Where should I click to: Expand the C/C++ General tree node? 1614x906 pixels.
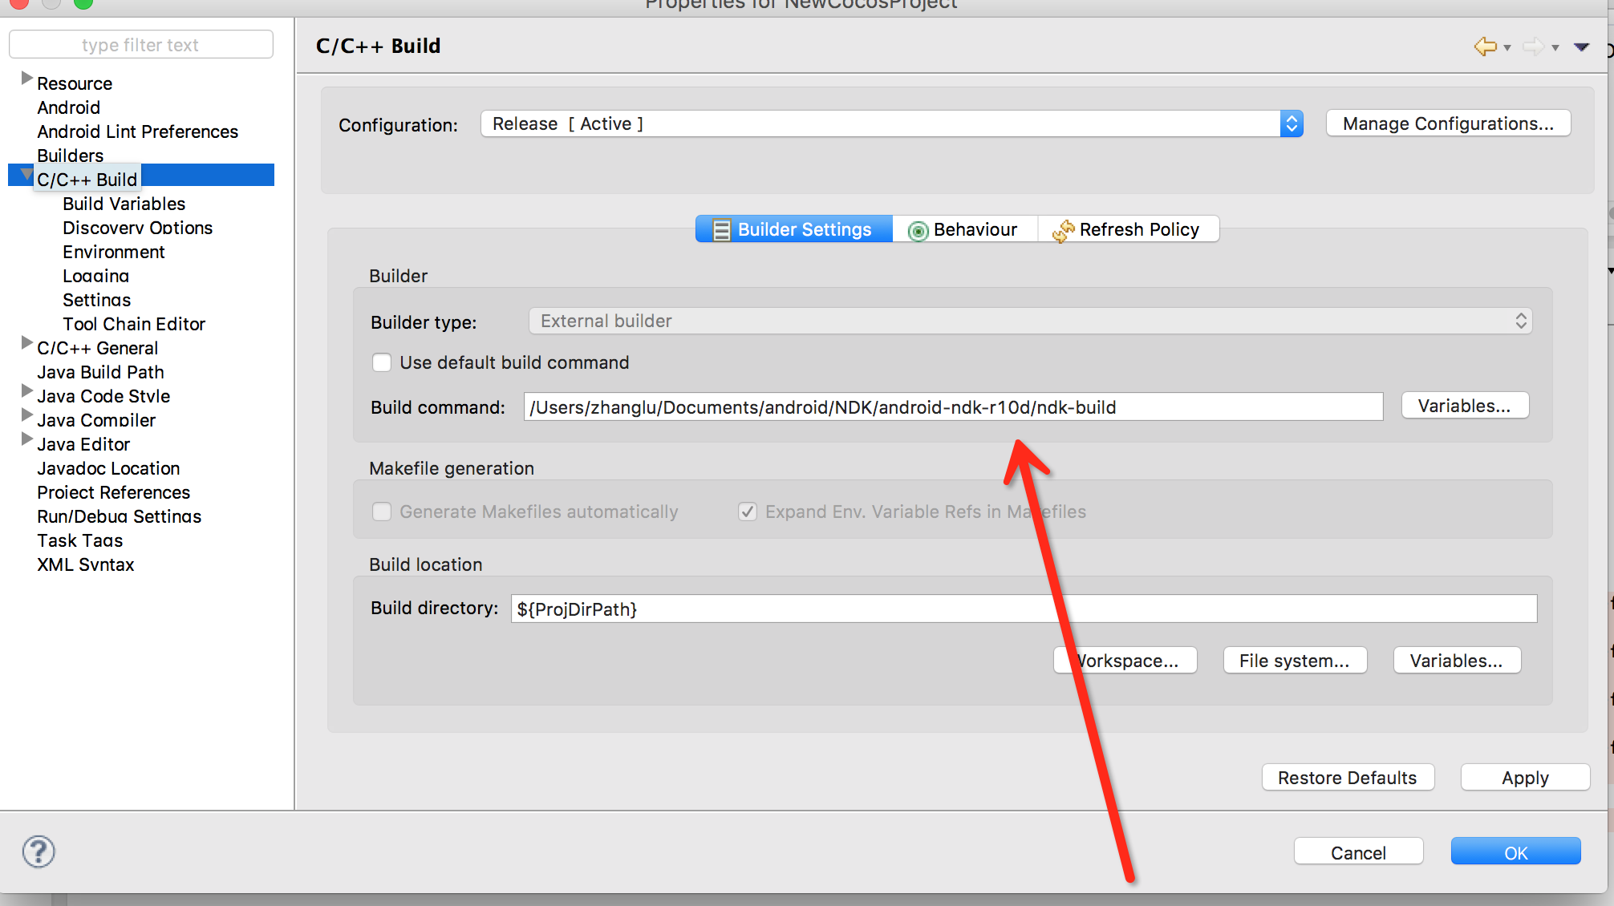(x=26, y=343)
